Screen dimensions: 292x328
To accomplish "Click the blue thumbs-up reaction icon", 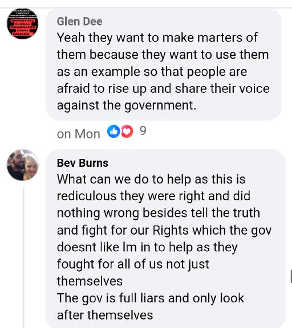I will pyautogui.click(x=113, y=132).
